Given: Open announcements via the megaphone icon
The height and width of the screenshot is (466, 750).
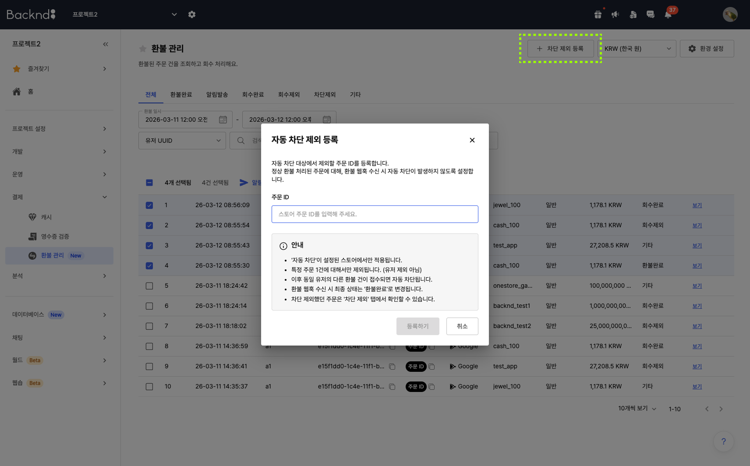Looking at the screenshot, I should pos(615,14).
